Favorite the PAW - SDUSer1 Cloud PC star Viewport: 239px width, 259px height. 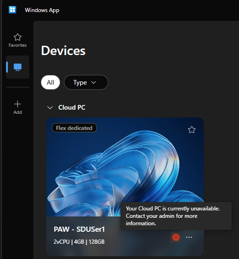pyautogui.click(x=192, y=129)
